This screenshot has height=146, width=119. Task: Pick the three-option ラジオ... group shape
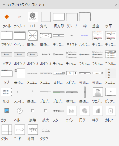97,54
